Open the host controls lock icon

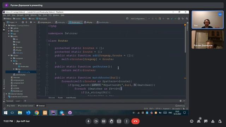click(220, 121)
